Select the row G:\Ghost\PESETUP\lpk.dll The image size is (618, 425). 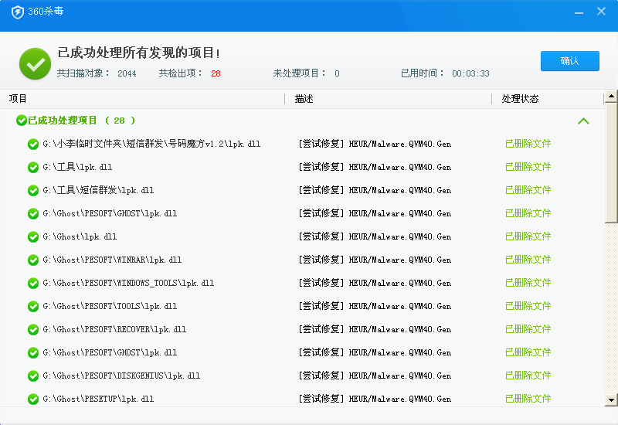(303, 399)
